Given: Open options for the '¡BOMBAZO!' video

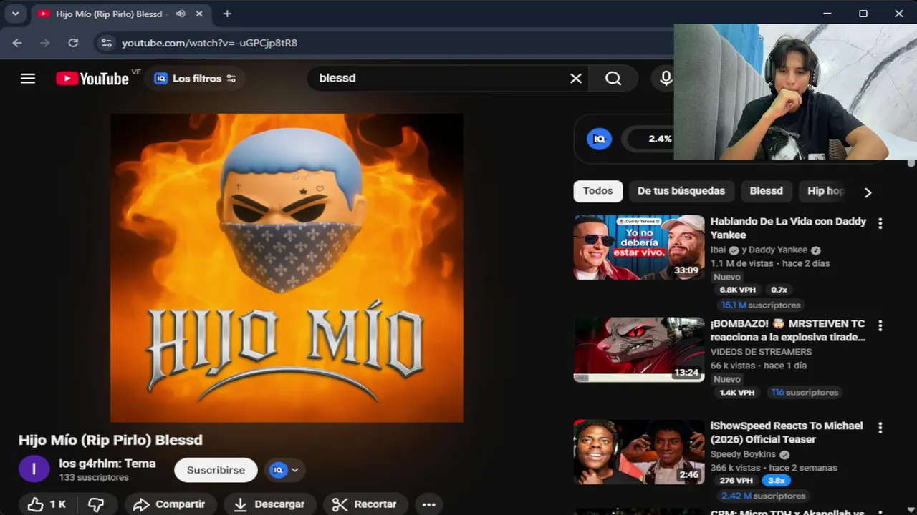Looking at the screenshot, I should coord(880,325).
